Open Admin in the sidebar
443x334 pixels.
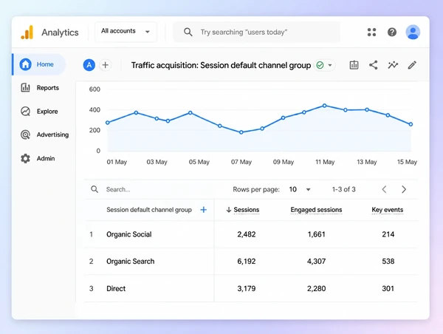tap(38, 158)
